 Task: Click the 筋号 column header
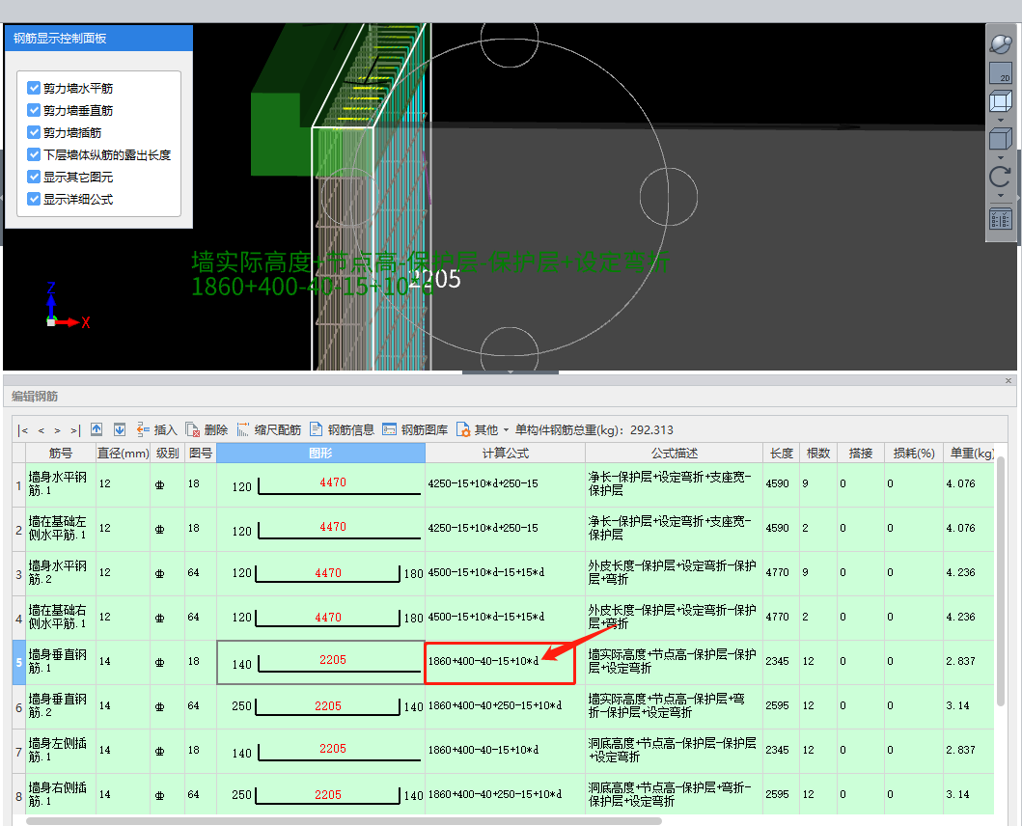[x=61, y=454]
